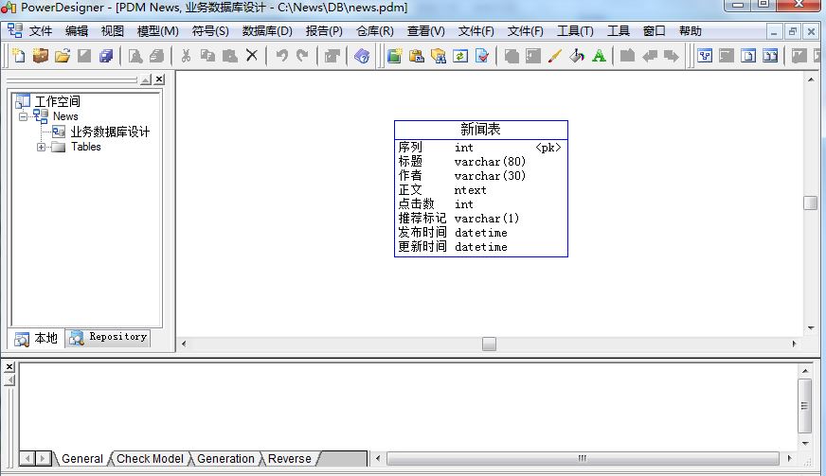Select the 业务数据库设计 diagram node
Image resolution: width=826 pixels, height=476 pixels.
click(x=110, y=132)
